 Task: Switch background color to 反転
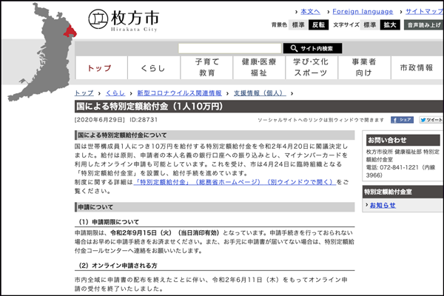318,24
